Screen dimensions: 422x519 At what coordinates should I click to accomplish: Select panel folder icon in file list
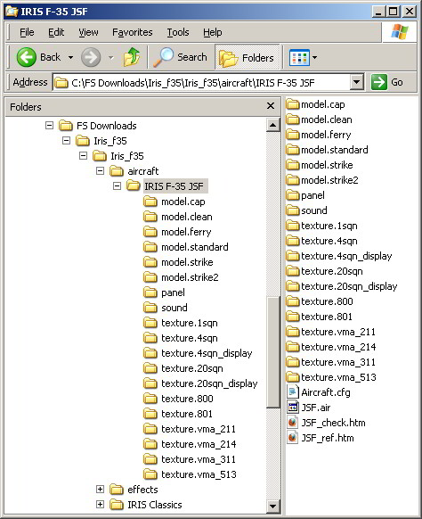pyautogui.click(x=292, y=195)
